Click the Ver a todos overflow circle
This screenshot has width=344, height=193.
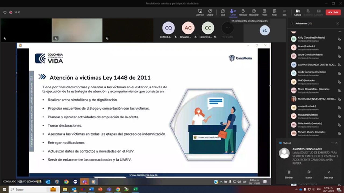click(x=228, y=28)
